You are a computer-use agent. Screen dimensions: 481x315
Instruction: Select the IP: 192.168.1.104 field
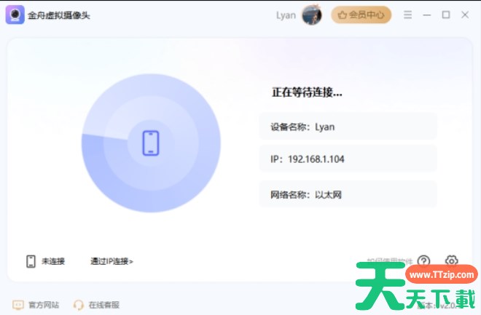click(348, 159)
